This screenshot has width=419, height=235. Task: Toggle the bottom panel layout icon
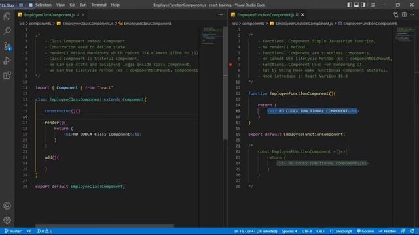(x=356, y=5)
